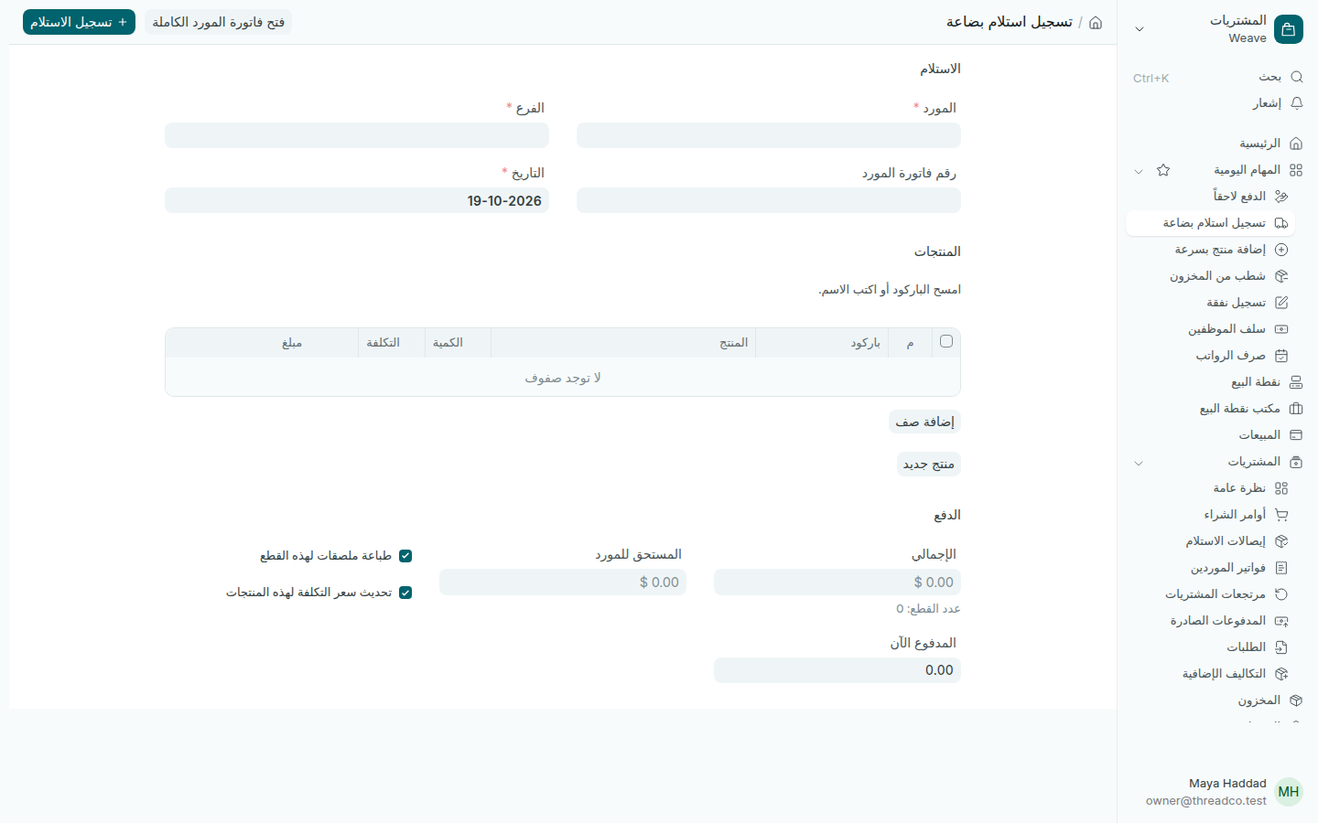Click the التكاليف الإضافية sidebar item
The image size is (1318, 823).
tap(1210, 674)
